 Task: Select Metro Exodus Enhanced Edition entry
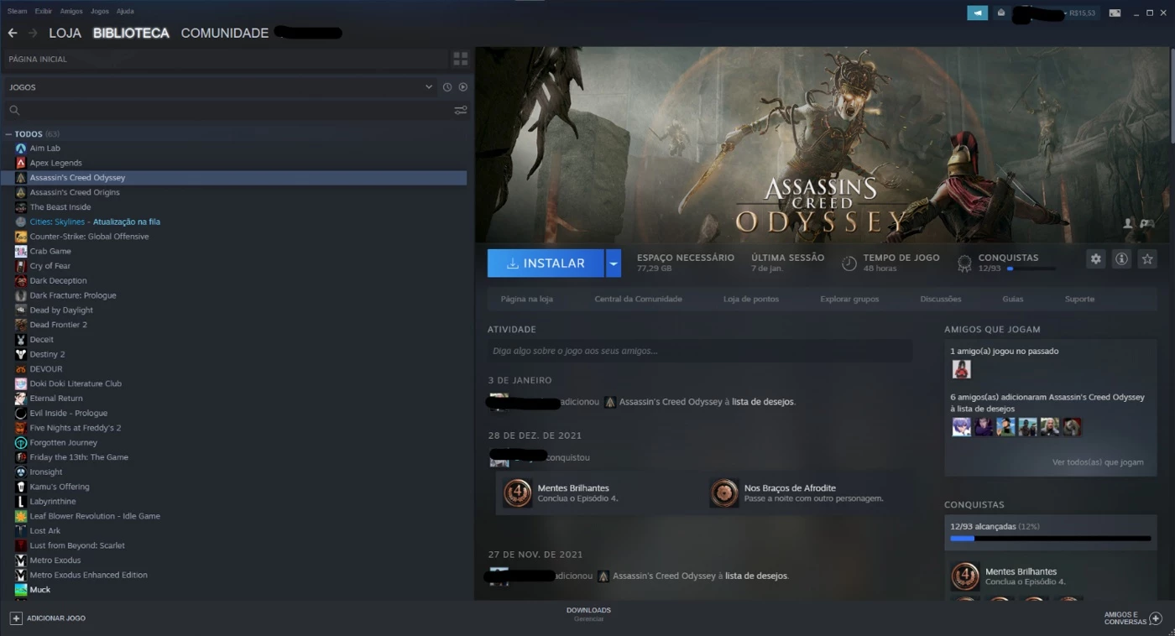[88, 575]
